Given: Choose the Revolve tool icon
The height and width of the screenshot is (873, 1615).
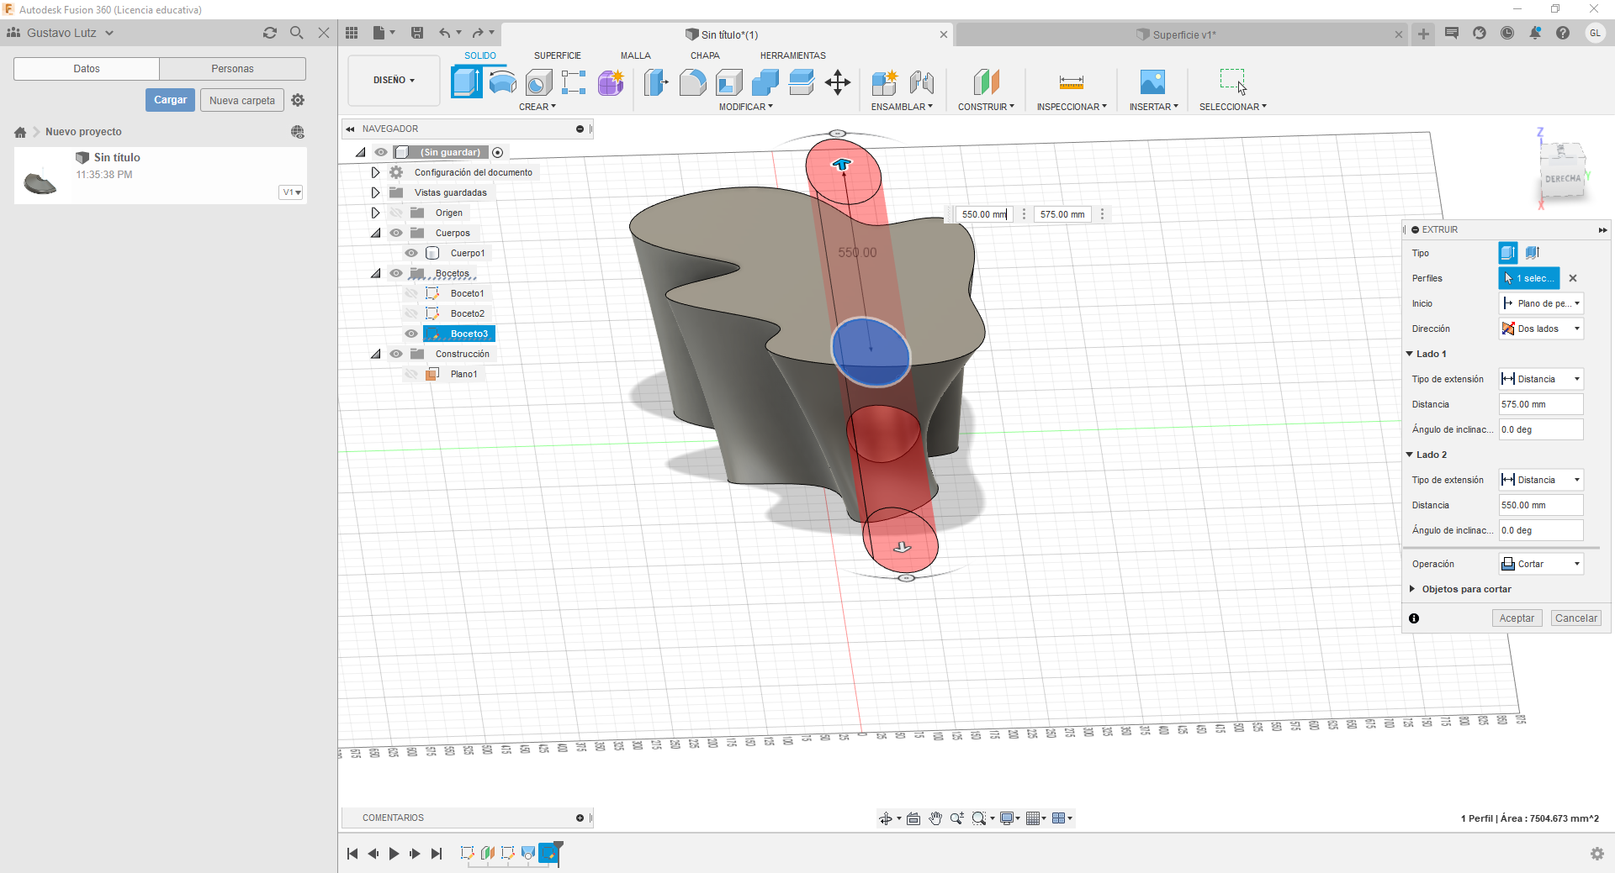Looking at the screenshot, I should (503, 82).
